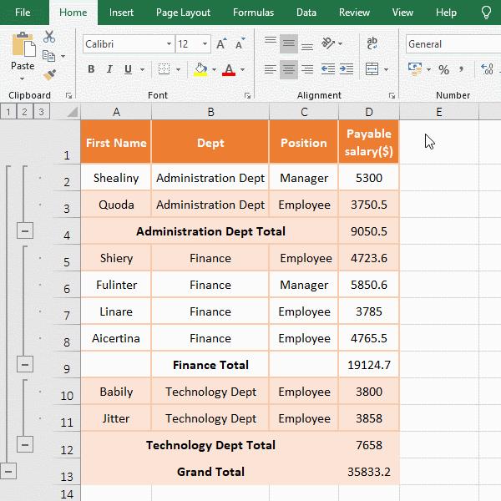
Task: Select the Grand Total cell
Action: coord(210,472)
